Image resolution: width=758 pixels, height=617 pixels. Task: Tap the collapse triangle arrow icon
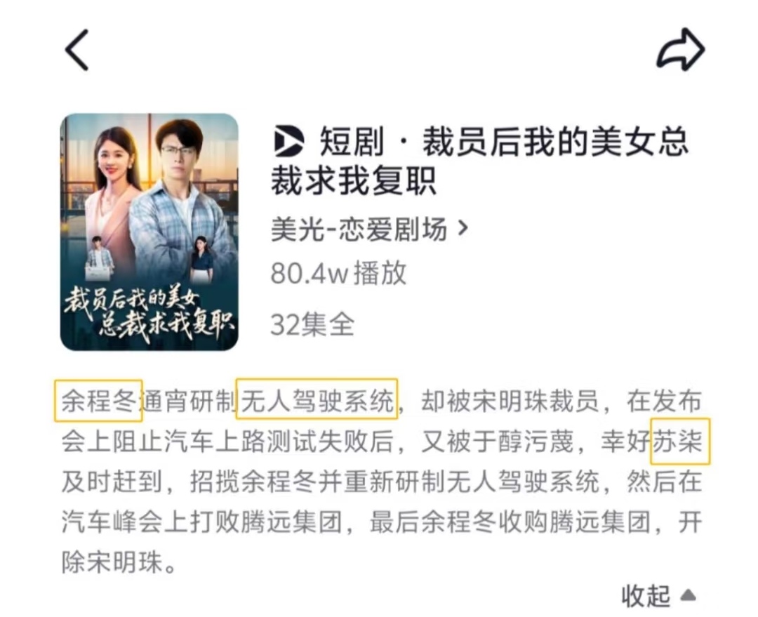pyautogui.click(x=687, y=595)
